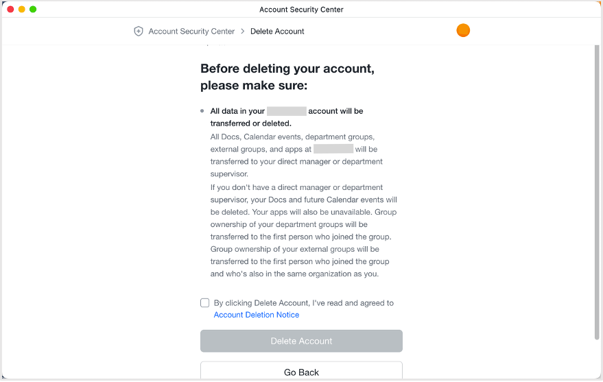
Task: Click the breadcrumb chevron separator
Action: click(x=243, y=32)
